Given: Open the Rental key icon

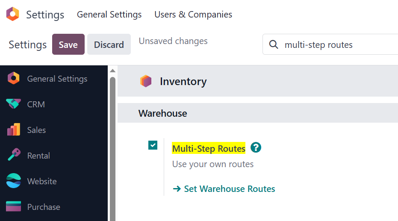Looking at the screenshot, I should coord(14,155).
